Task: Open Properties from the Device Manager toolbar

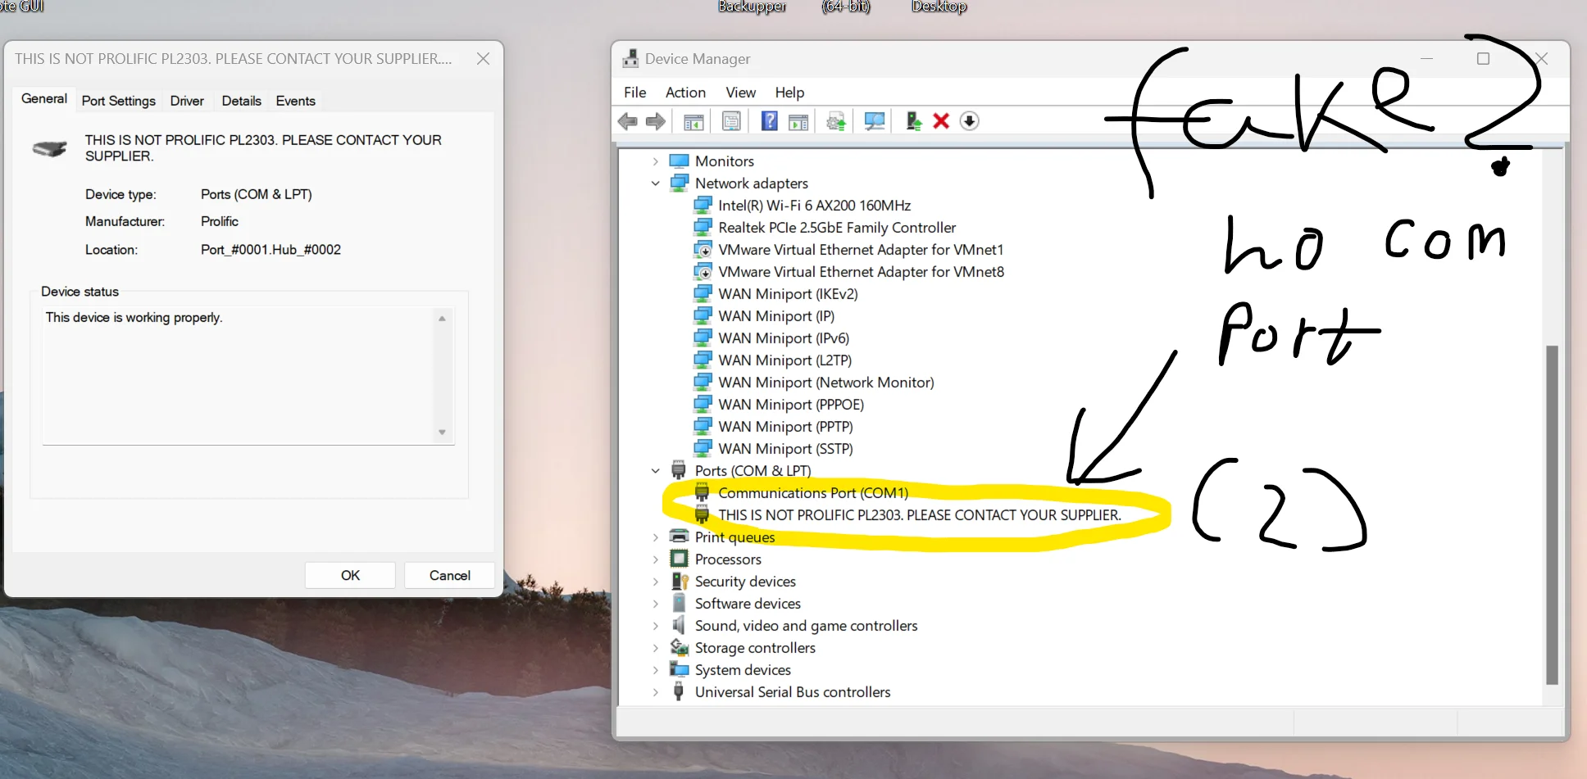Action: click(x=731, y=121)
